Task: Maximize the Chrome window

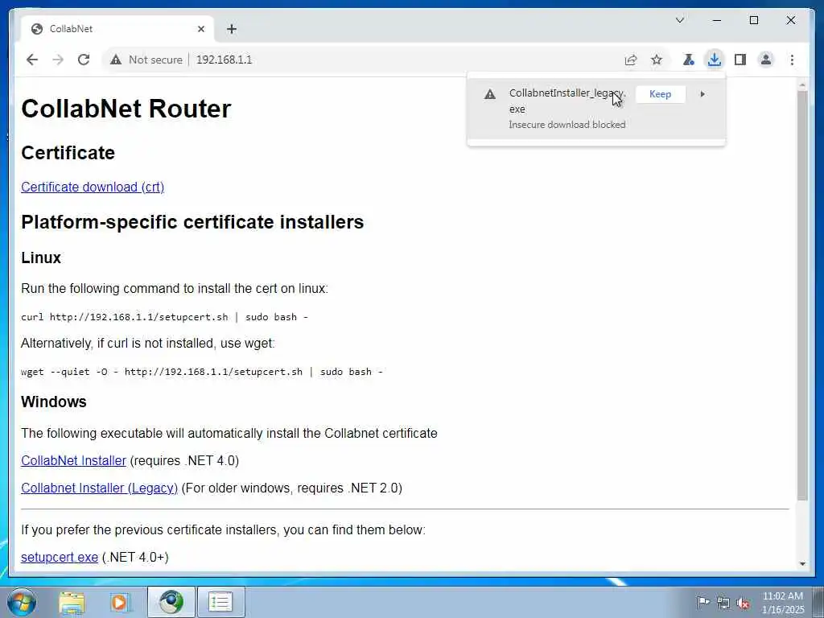Action: pos(753,20)
